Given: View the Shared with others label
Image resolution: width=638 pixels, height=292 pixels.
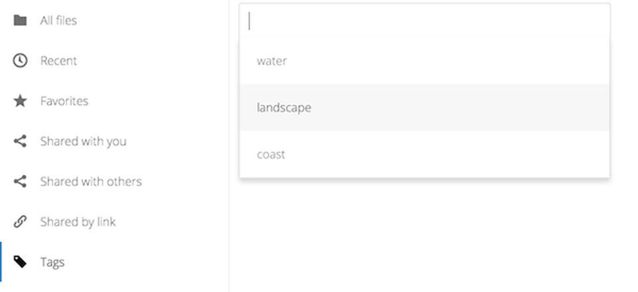Looking at the screenshot, I should pos(91,181).
